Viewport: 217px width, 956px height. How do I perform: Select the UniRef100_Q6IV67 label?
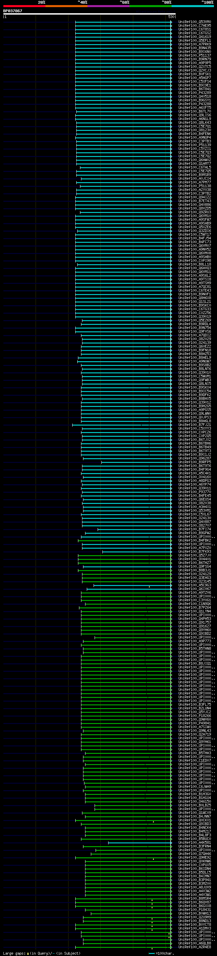click(194, 589)
